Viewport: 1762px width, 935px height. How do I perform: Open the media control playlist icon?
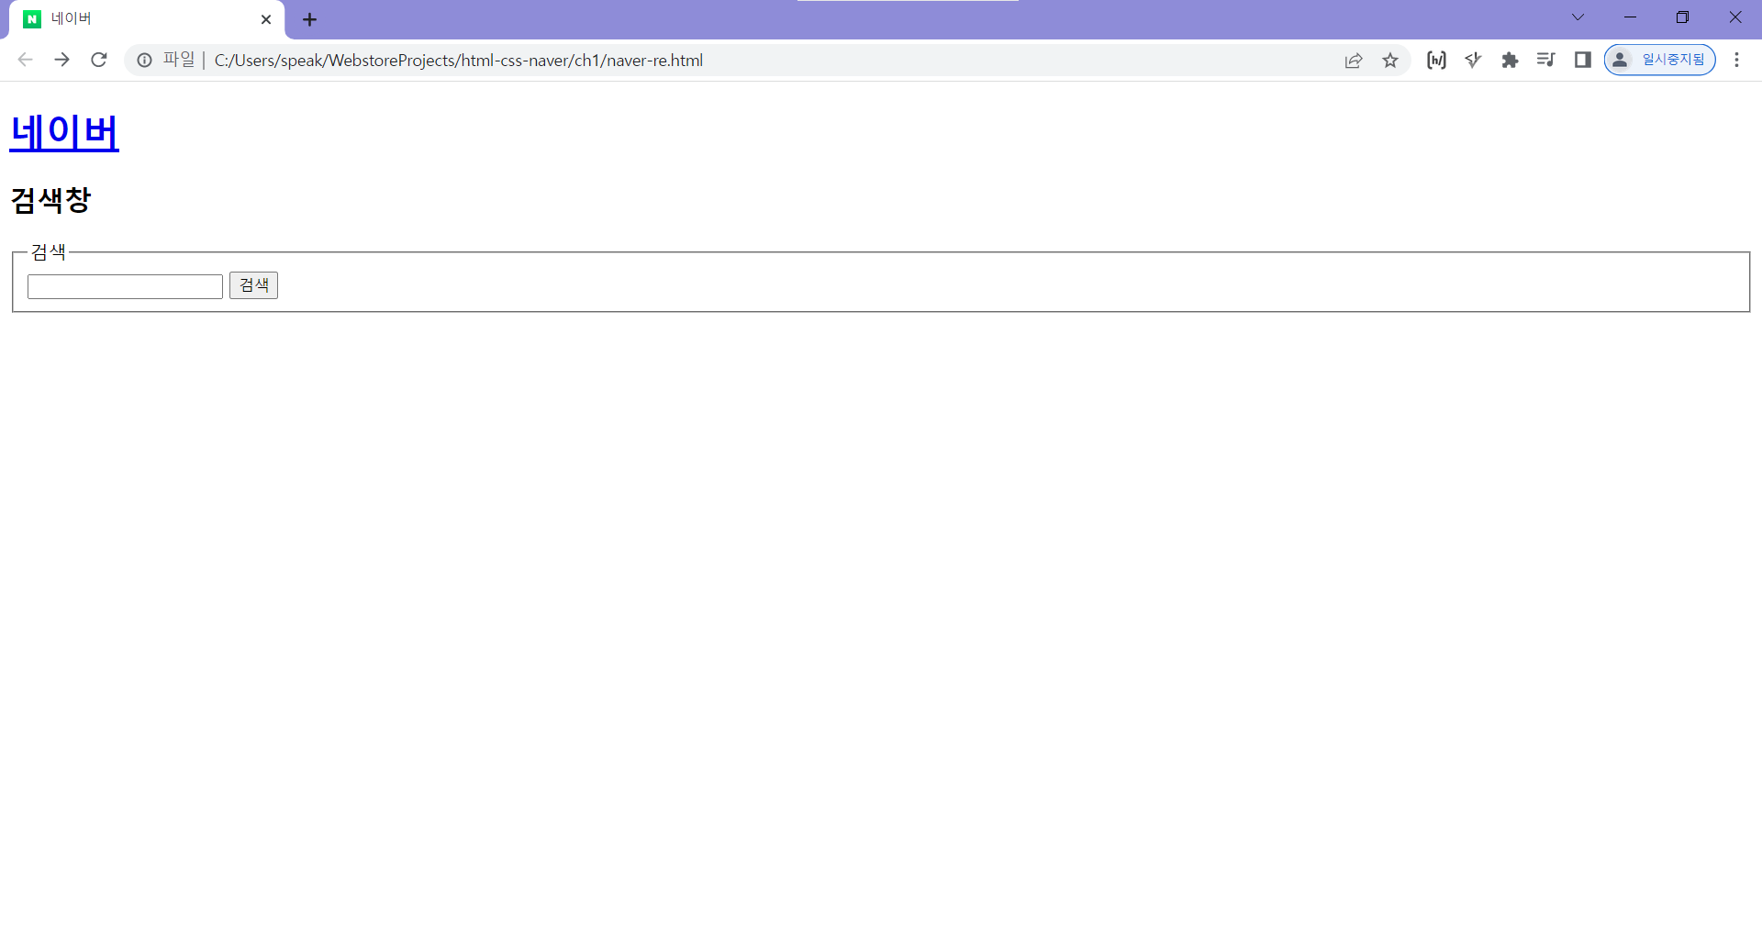click(1546, 60)
